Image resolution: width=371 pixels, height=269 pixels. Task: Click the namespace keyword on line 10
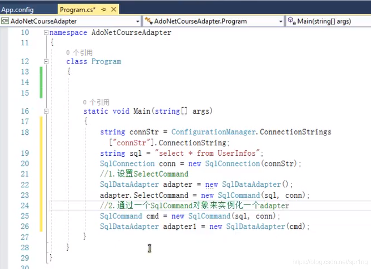click(x=68, y=33)
